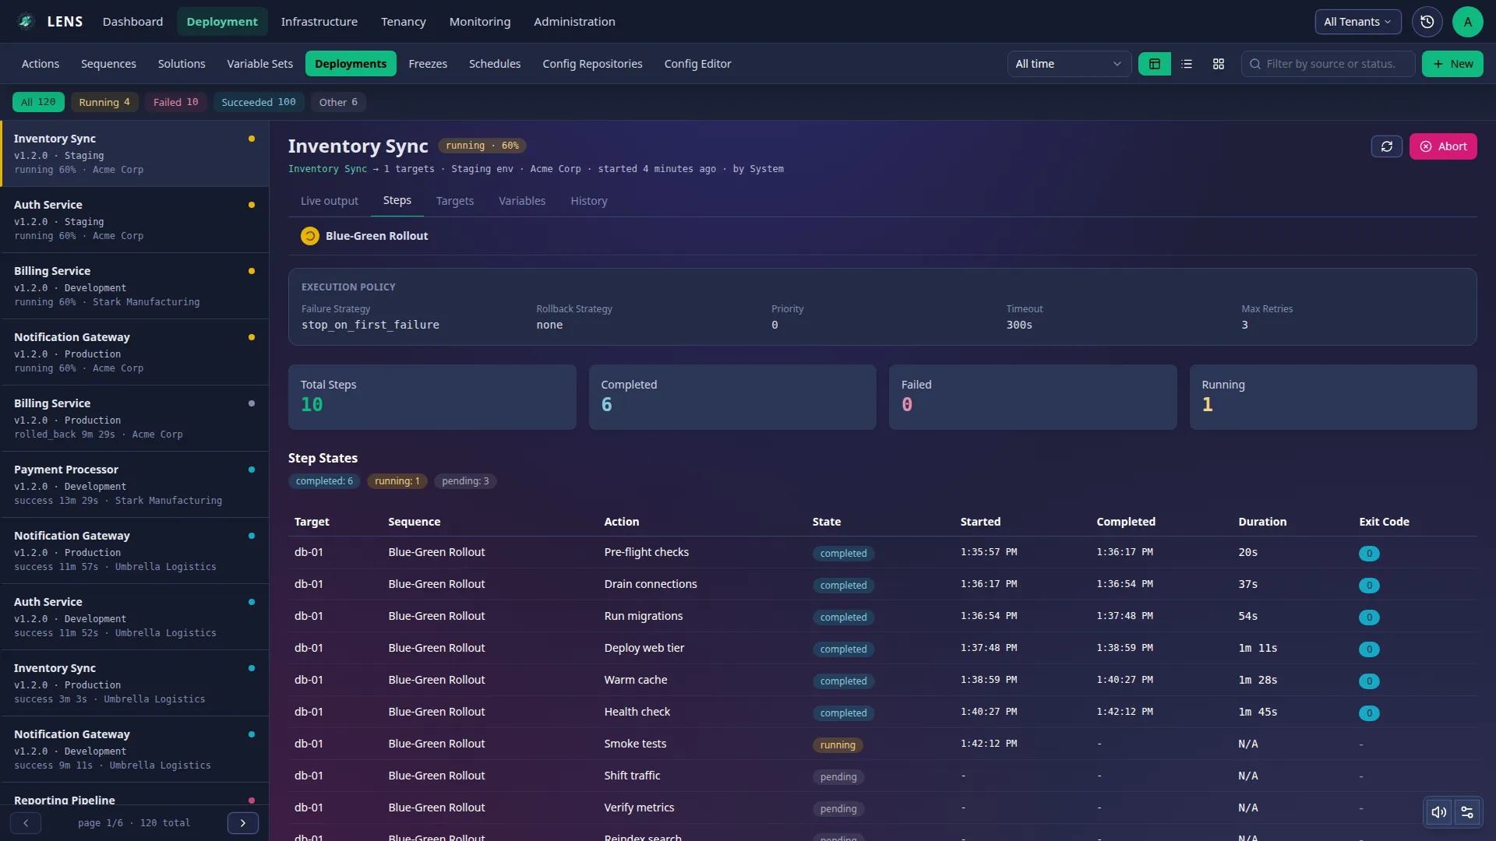Click the Blue-Green Rollout spinner icon
This screenshot has width=1496, height=841.
pos(309,236)
